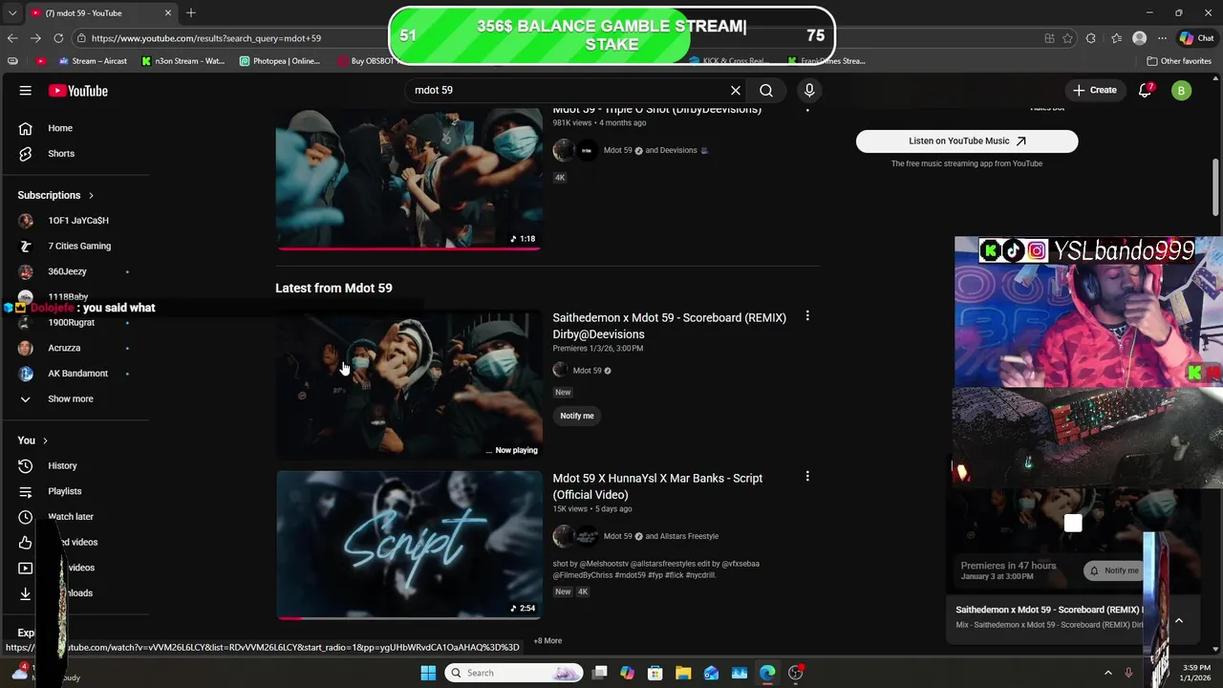Open a new browser tab
This screenshot has width=1223, height=688.
click(191, 12)
